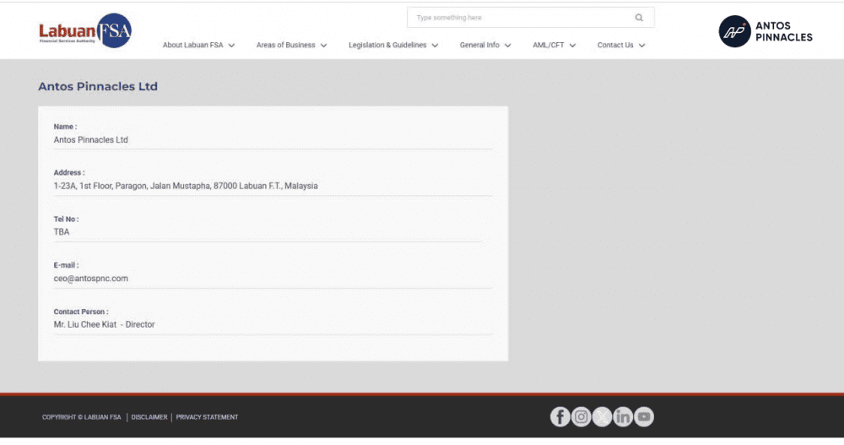
Task: Expand the About Labuan FSA chevron
Action: click(231, 46)
